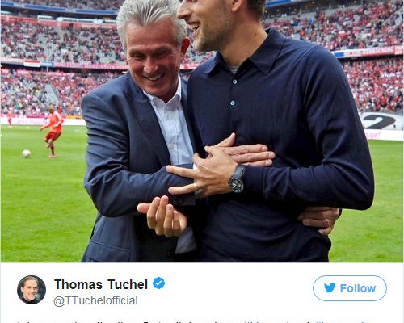The height and width of the screenshot is (323, 404).
Task: Click the navy polo shirt collar buttons
Action: pyautogui.click(x=234, y=92)
